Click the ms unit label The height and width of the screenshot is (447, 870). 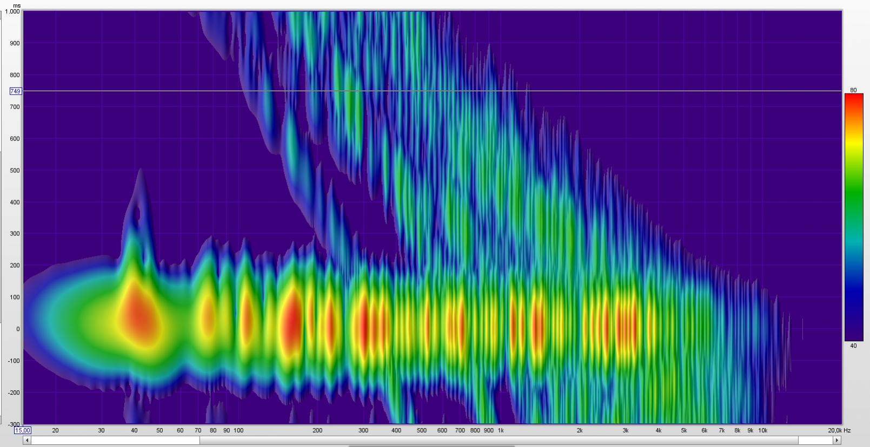pos(17,5)
